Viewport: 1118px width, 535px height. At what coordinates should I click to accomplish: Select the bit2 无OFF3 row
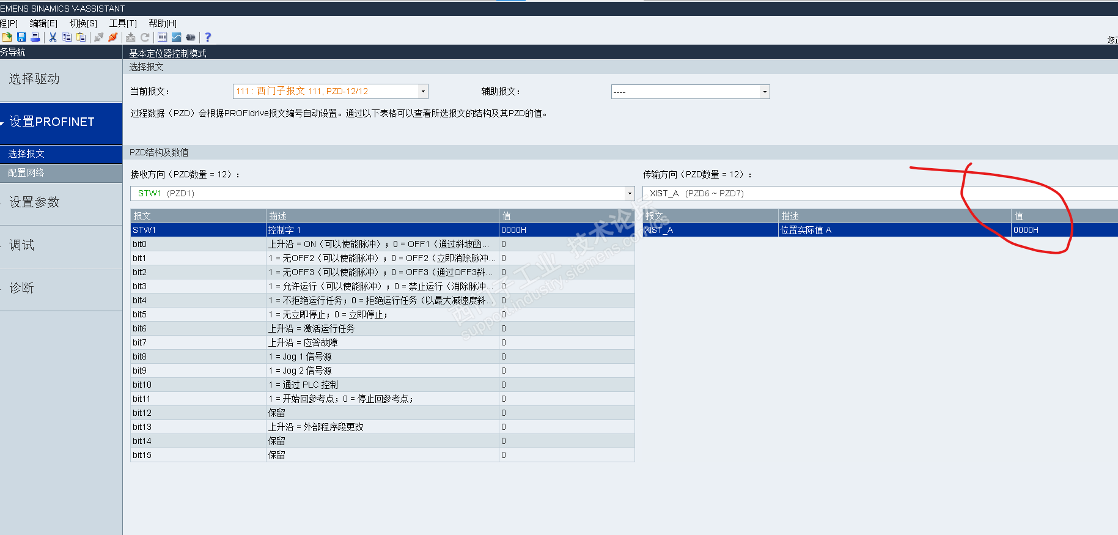pyautogui.click(x=383, y=272)
